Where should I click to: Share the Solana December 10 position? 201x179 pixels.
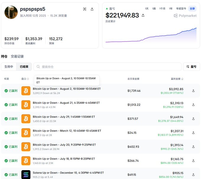(193, 175)
